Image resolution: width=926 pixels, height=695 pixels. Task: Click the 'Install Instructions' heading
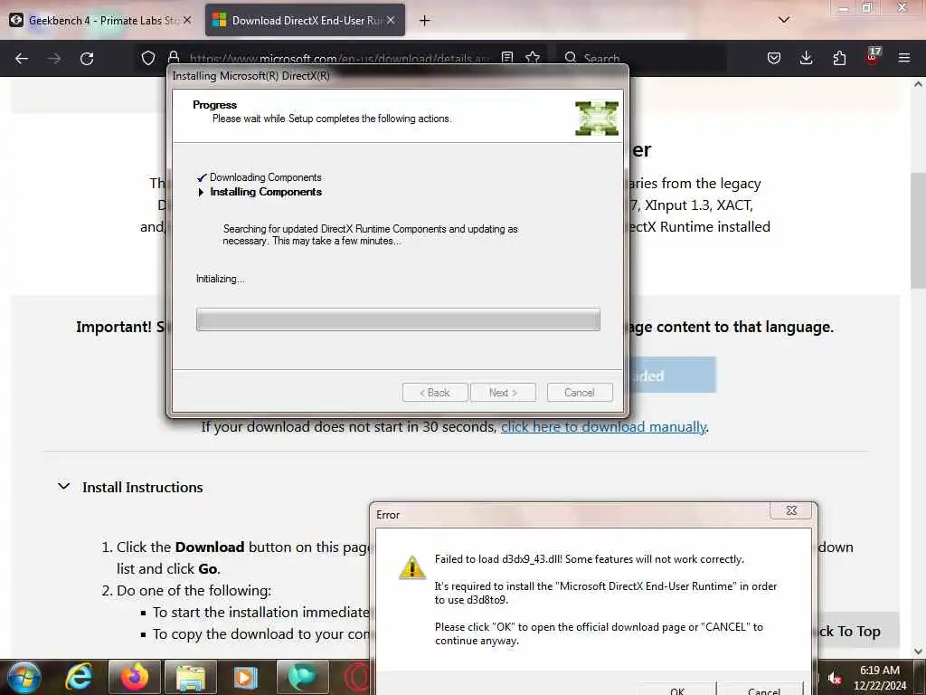(142, 487)
